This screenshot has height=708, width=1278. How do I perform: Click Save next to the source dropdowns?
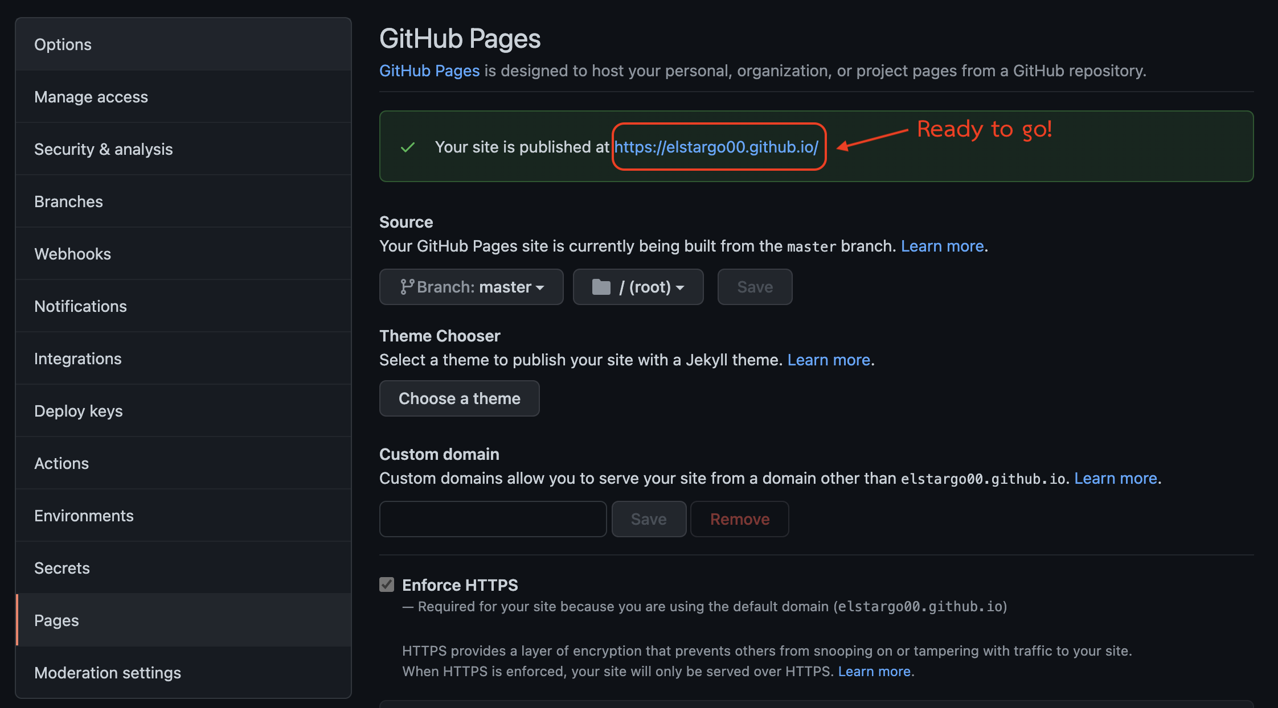[x=755, y=287]
